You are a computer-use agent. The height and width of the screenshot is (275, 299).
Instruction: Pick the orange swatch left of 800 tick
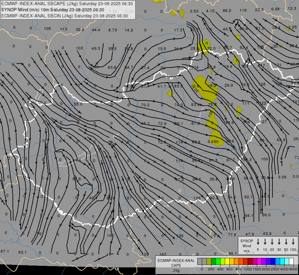[x=236, y=261]
